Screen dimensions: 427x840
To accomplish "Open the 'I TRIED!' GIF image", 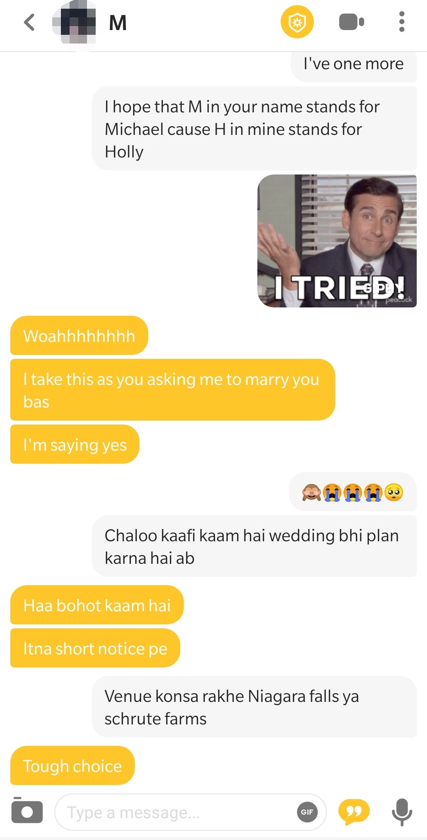I will pos(337,241).
